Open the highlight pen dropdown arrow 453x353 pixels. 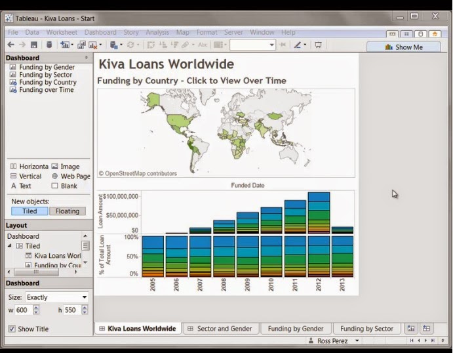pyautogui.click(x=305, y=45)
